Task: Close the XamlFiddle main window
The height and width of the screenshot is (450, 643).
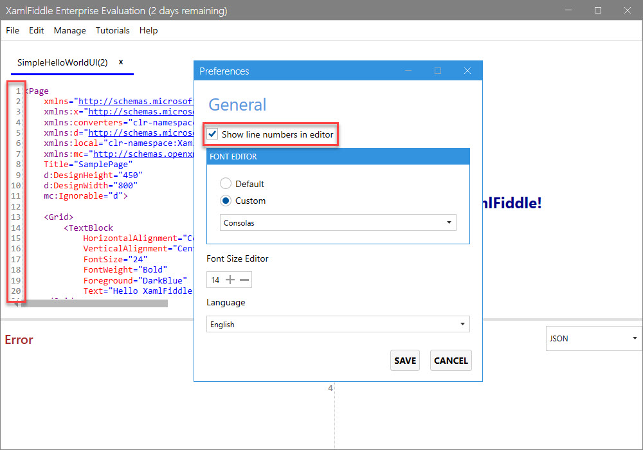Action: coord(628,10)
